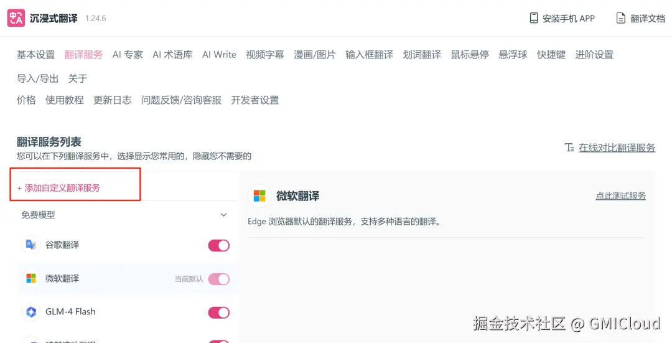Click the 谷歌翻译 icon in the service list
Image resolution: width=672 pixels, height=343 pixels.
pos(31,245)
